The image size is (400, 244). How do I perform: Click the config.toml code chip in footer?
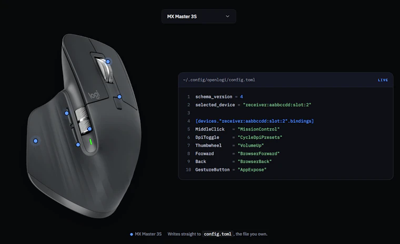(217, 234)
